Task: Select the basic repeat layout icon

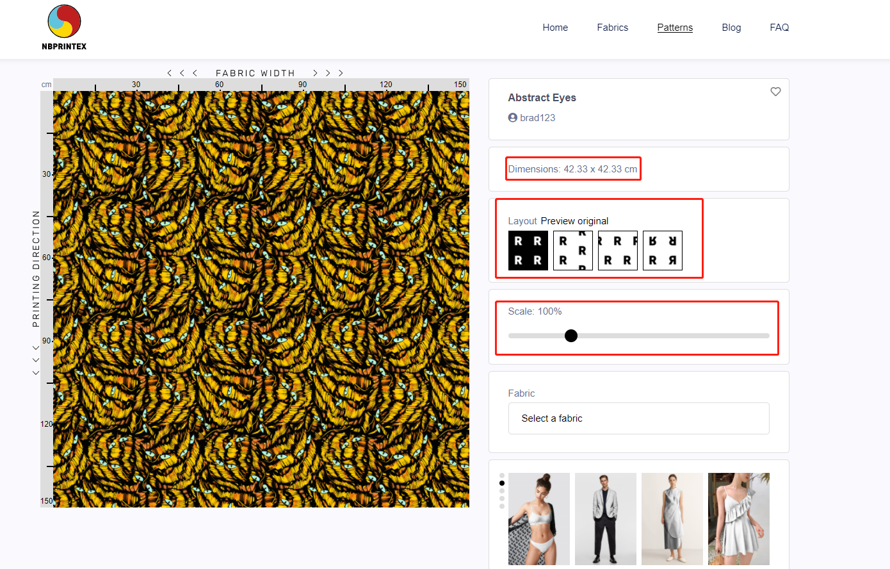Action: [x=528, y=251]
